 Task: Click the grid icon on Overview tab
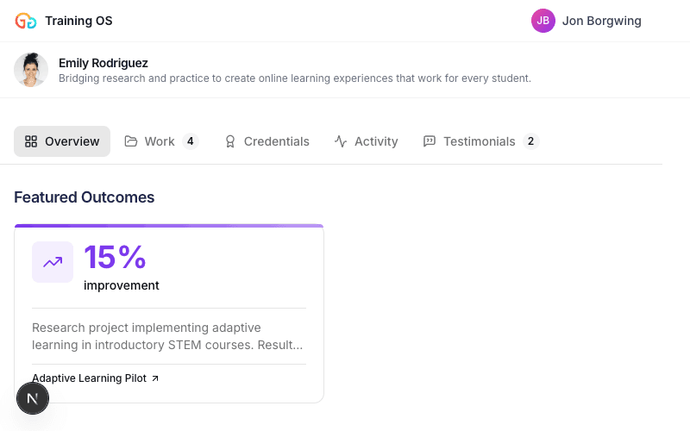point(31,141)
